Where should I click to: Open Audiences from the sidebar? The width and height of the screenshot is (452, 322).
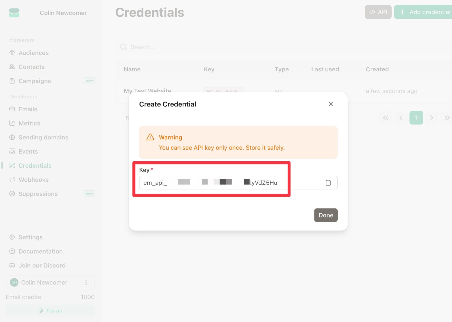click(34, 53)
